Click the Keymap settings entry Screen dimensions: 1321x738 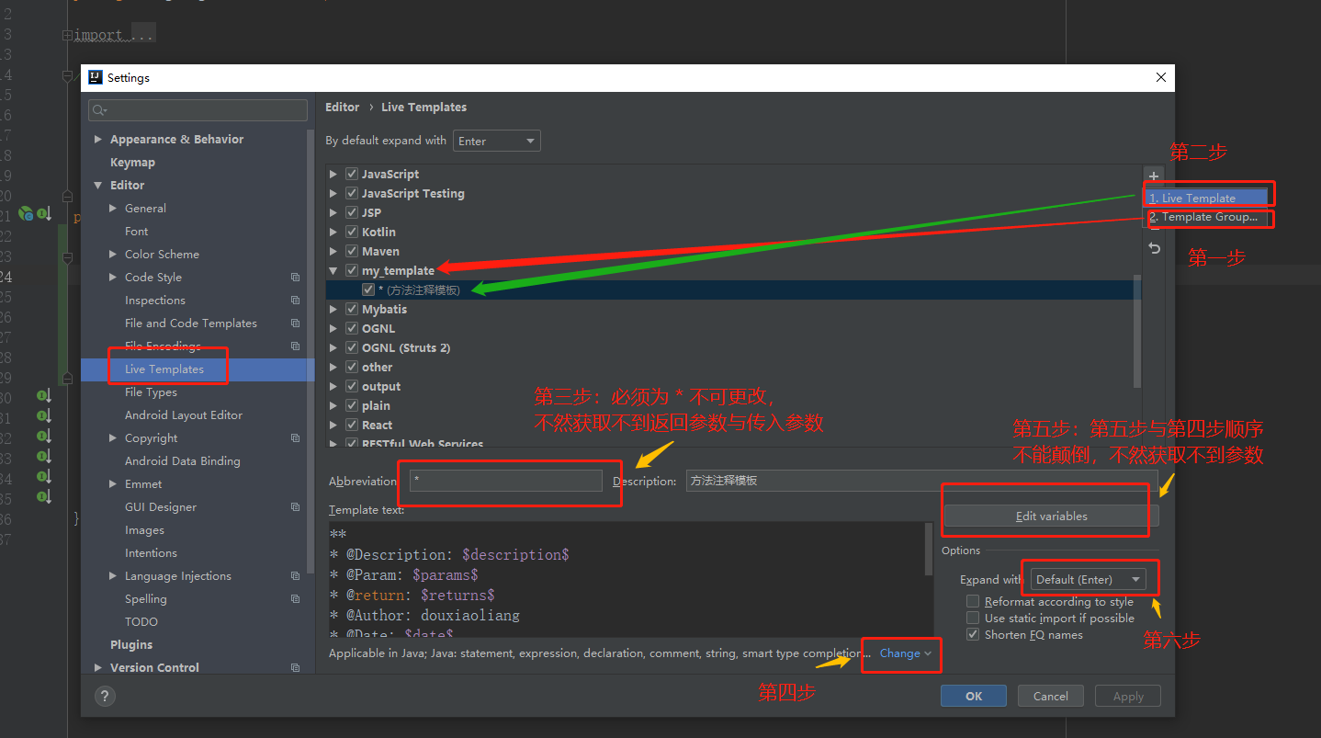[x=132, y=163]
